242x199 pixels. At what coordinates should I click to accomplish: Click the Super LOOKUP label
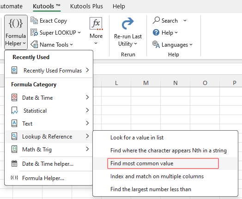[58, 33]
